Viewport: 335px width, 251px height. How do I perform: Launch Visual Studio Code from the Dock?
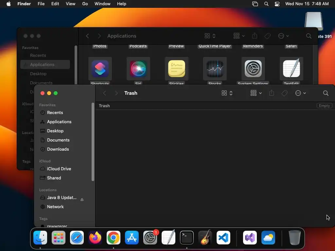223,238
